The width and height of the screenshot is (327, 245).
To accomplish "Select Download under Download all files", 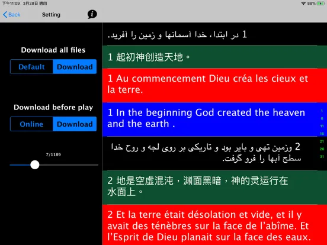I will coord(75,67).
